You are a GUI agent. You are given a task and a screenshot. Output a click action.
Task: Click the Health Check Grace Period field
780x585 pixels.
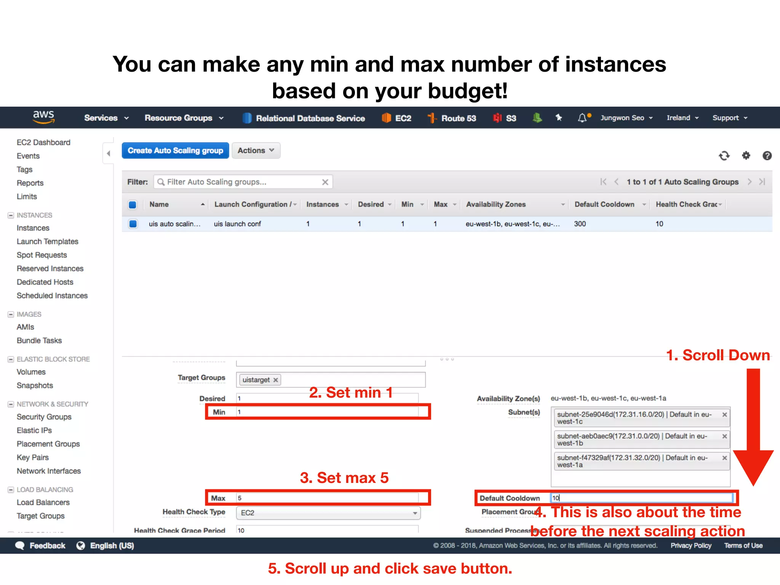point(327,530)
